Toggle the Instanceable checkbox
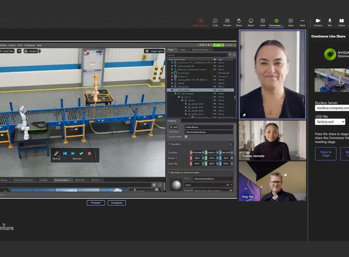 coord(186,137)
